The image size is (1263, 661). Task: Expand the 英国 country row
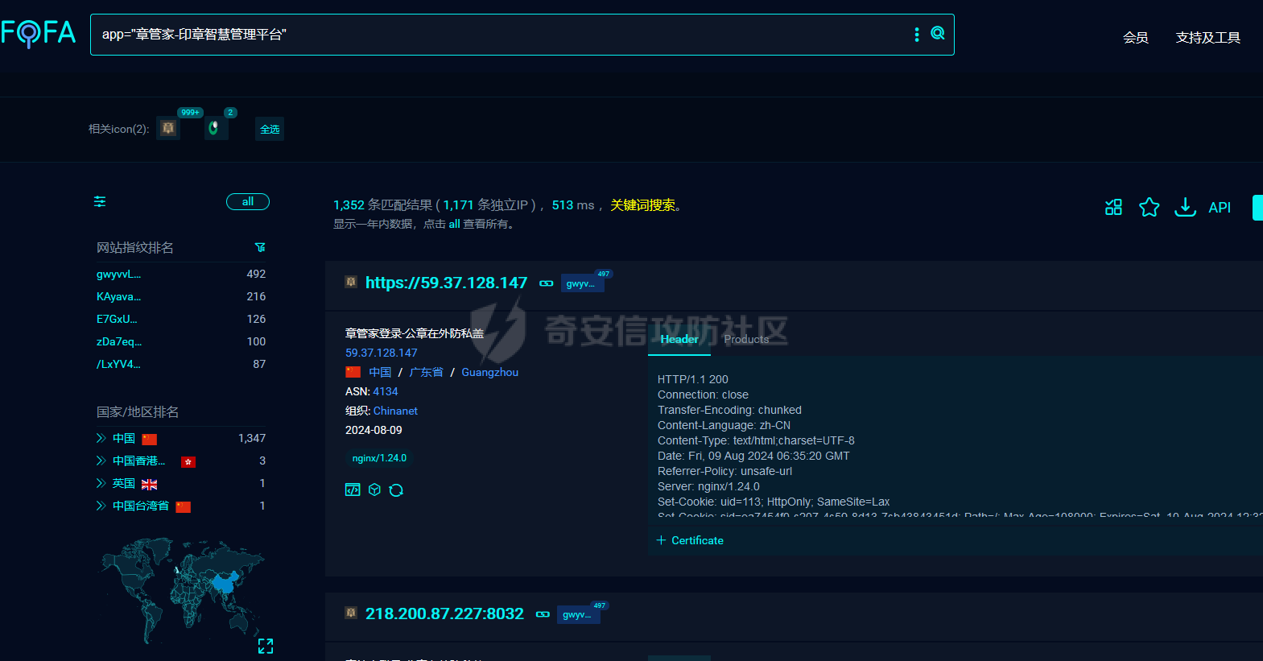[101, 483]
